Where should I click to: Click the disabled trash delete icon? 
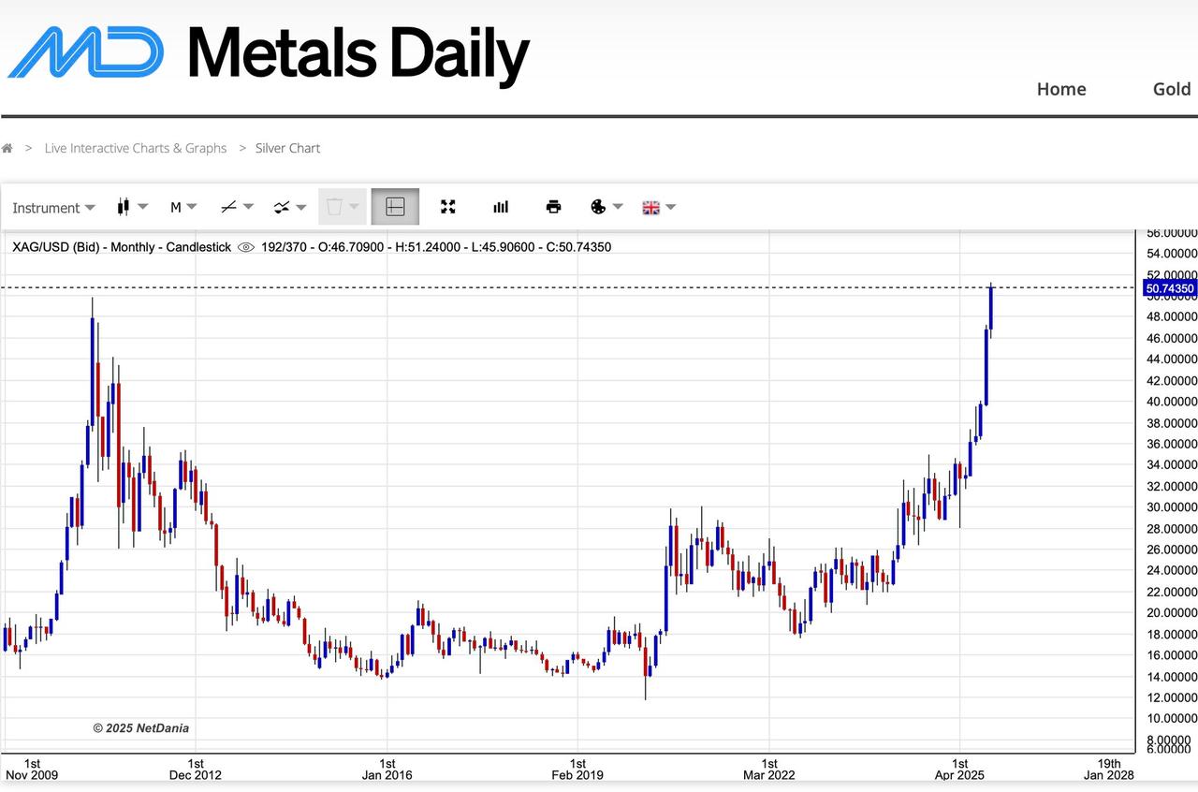[342, 207]
